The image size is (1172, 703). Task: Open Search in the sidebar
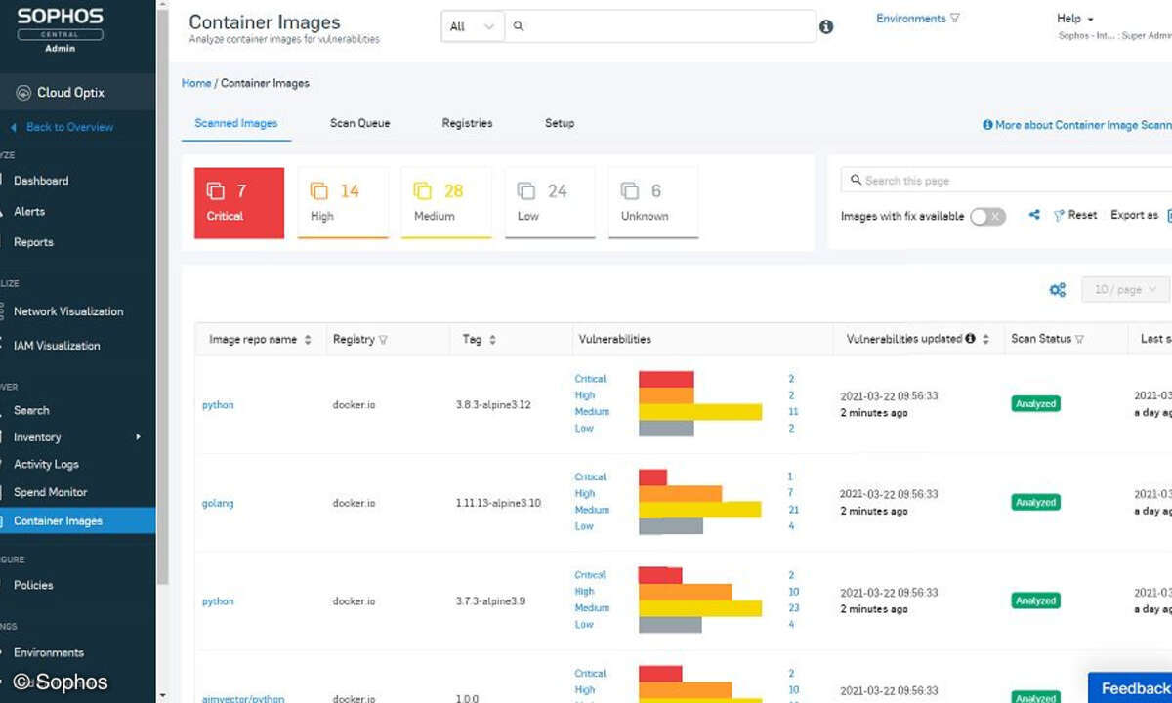[31, 411]
